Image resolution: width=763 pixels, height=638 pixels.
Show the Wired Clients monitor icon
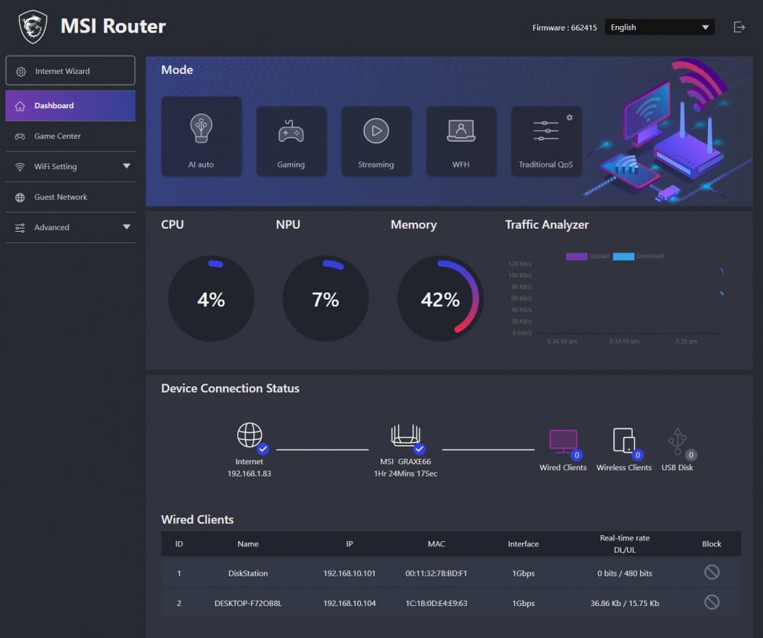(563, 441)
